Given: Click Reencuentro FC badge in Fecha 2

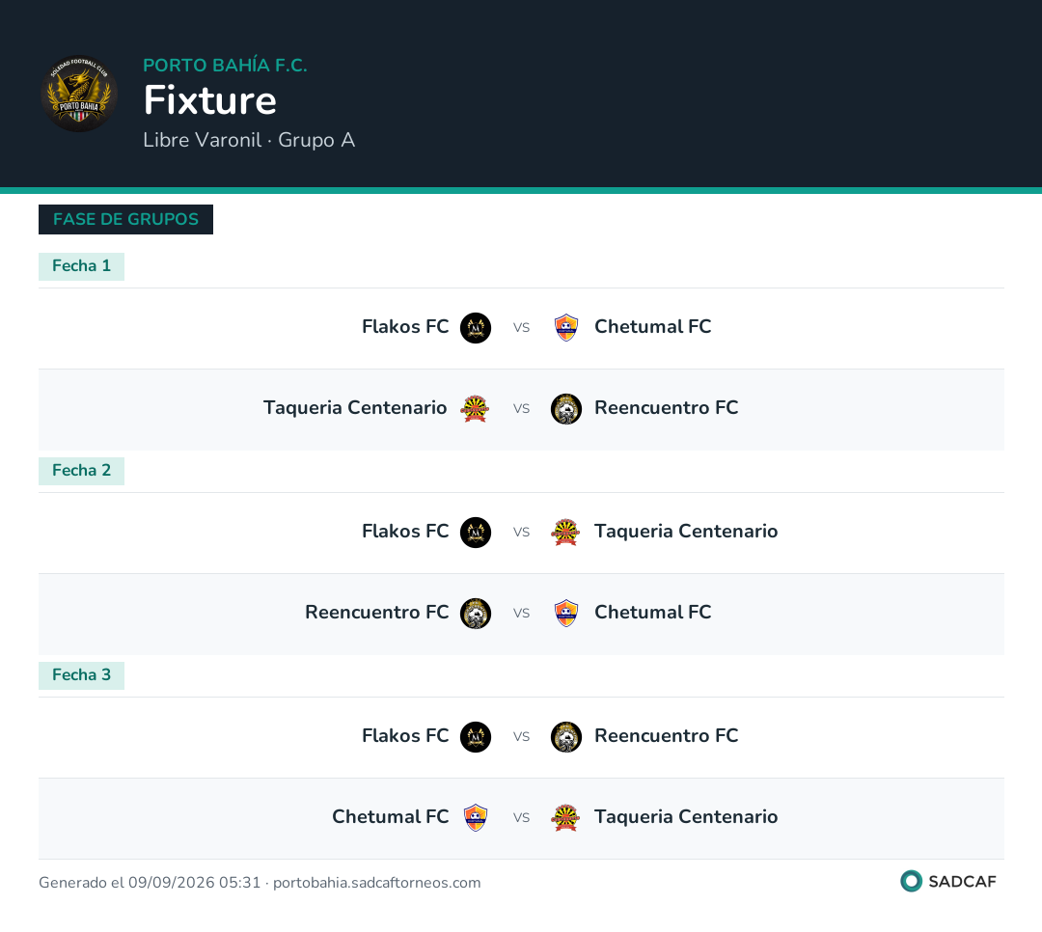Looking at the screenshot, I should pos(476,614).
